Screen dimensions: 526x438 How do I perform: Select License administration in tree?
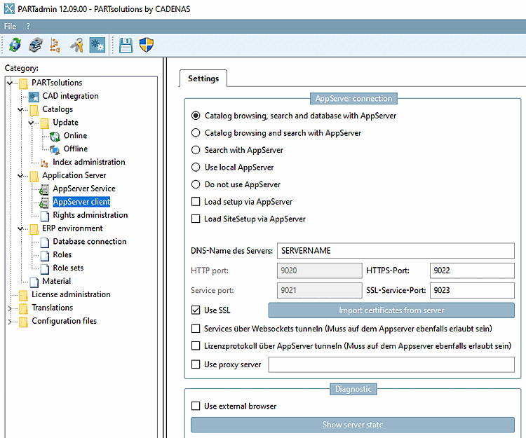click(71, 294)
